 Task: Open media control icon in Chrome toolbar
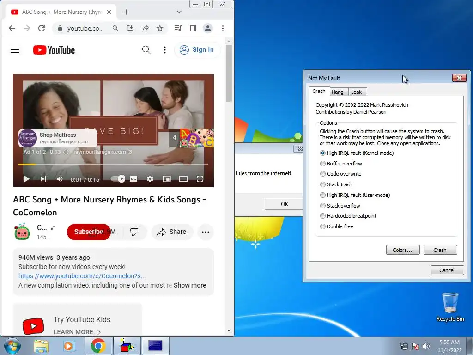[178, 28]
